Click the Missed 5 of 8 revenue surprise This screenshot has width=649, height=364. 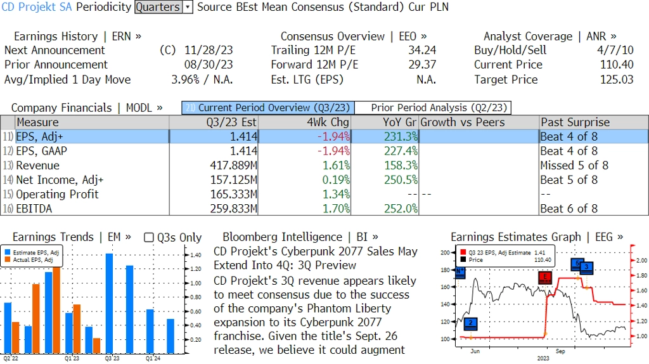pyautogui.click(x=574, y=166)
